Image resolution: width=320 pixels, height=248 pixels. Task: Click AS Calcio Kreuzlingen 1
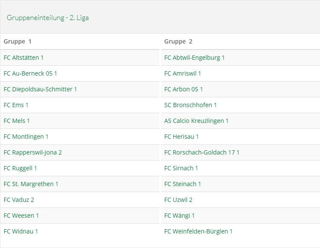coord(196,121)
